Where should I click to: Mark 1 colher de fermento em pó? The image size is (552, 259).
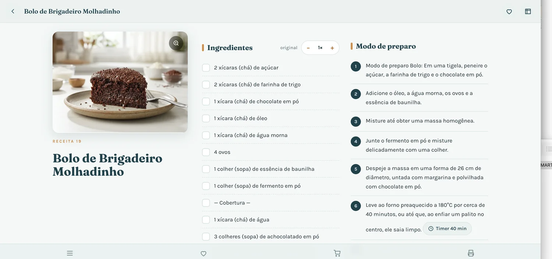click(x=206, y=186)
